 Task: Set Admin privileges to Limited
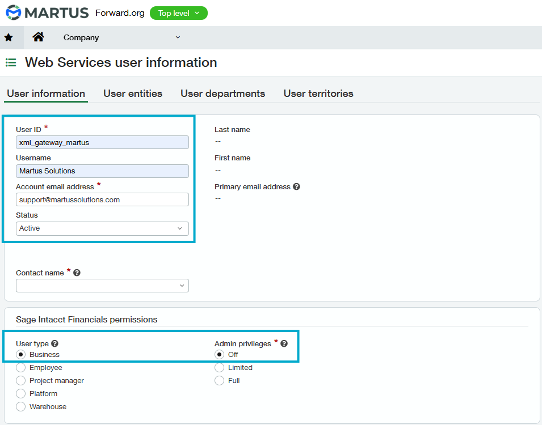pos(219,368)
